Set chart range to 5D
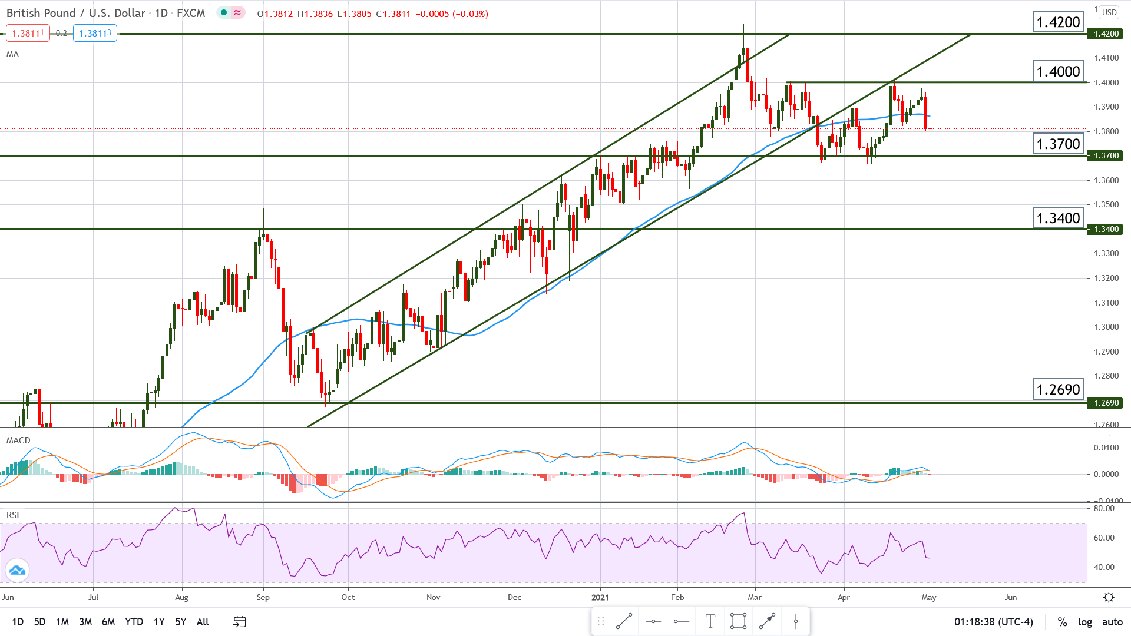1131x636 pixels. 39,622
